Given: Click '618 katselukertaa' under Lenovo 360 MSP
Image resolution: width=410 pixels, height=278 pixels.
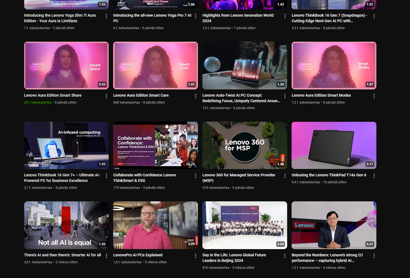Looking at the screenshot, I should click(x=216, y=188).
